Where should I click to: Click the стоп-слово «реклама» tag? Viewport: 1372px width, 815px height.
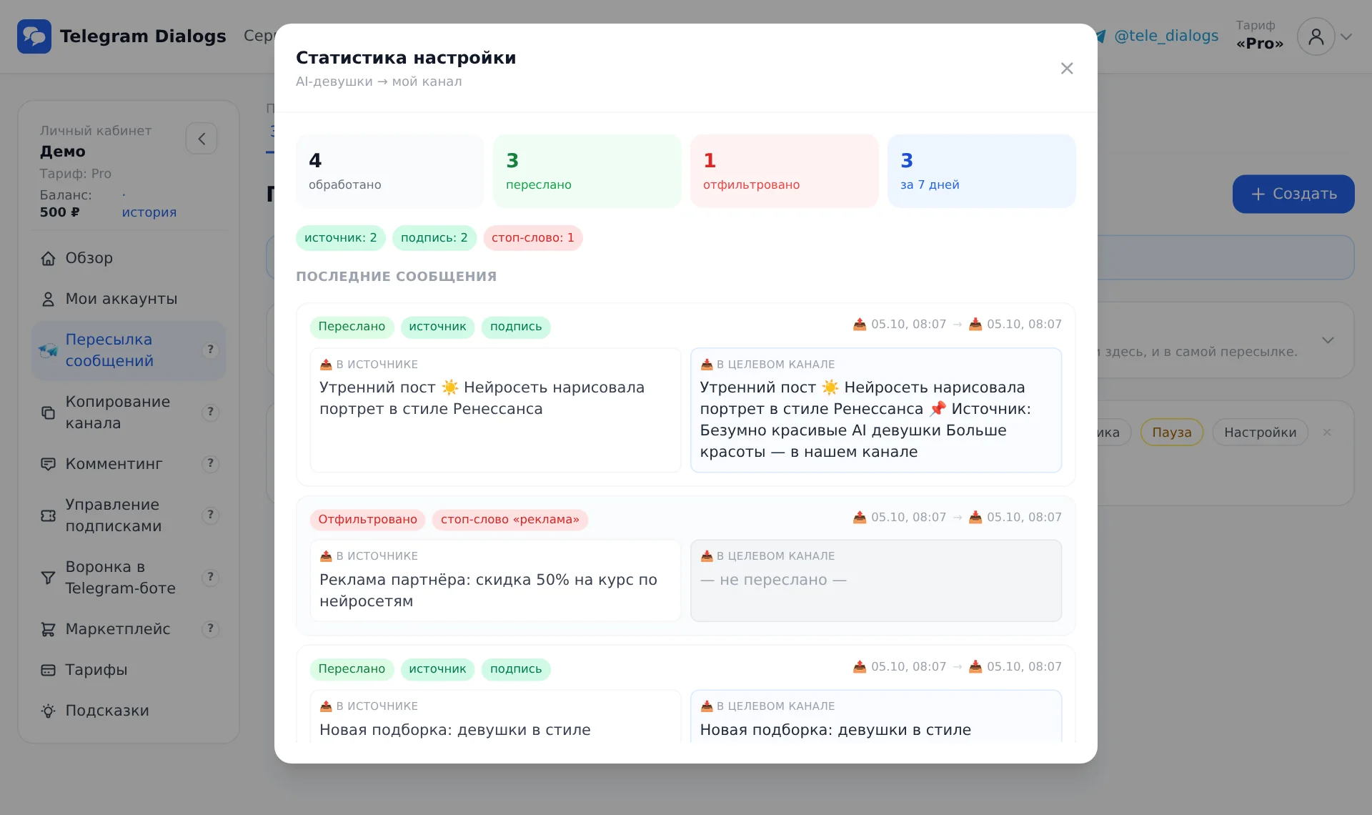pyautogui.click(x=509, y=520)
